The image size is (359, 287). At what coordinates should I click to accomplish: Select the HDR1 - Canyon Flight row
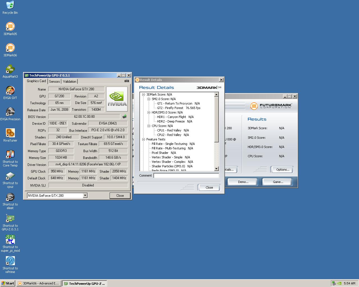(175, 117)
